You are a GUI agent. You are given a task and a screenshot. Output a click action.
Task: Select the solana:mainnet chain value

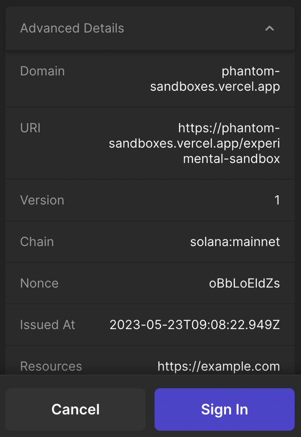235,242
